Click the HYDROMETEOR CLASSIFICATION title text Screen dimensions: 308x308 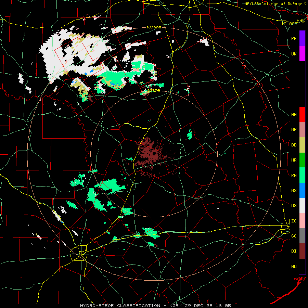point(120,306)
